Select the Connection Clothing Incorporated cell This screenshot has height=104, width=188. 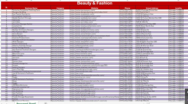(31, 71)
